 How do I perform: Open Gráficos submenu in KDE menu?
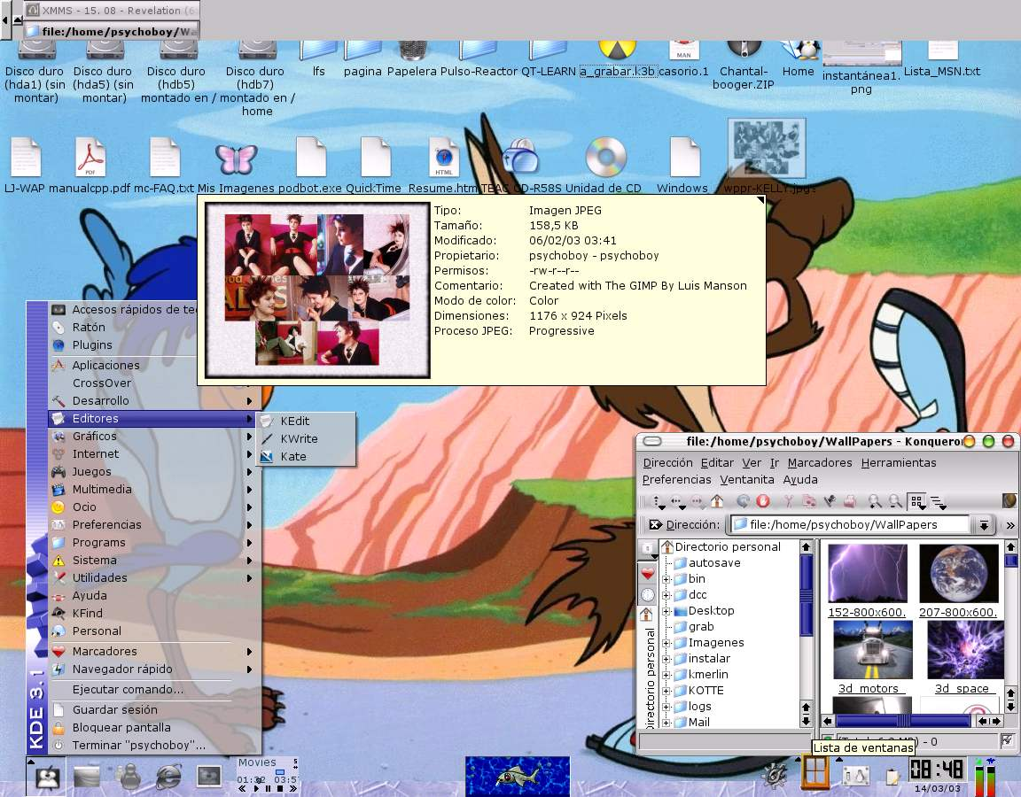tap(153, 436)
